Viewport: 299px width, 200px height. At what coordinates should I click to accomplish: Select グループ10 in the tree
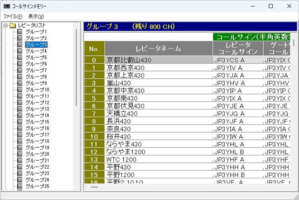[x=37, y=90]
